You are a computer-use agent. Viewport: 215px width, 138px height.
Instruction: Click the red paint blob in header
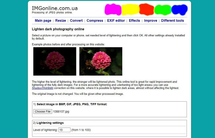click(x=146, y=9)
